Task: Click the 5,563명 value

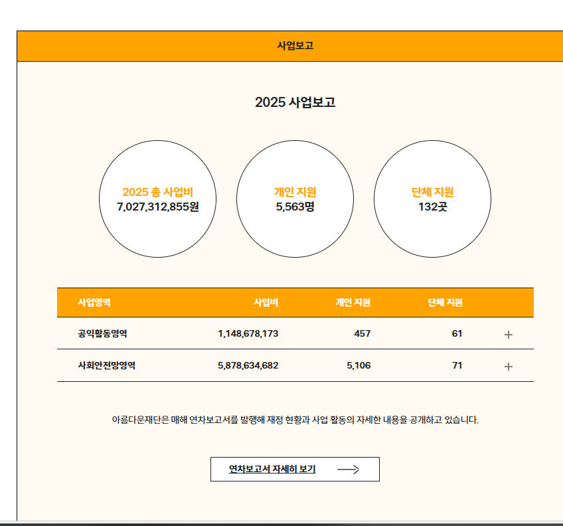Action: click(x=295, y=207)
